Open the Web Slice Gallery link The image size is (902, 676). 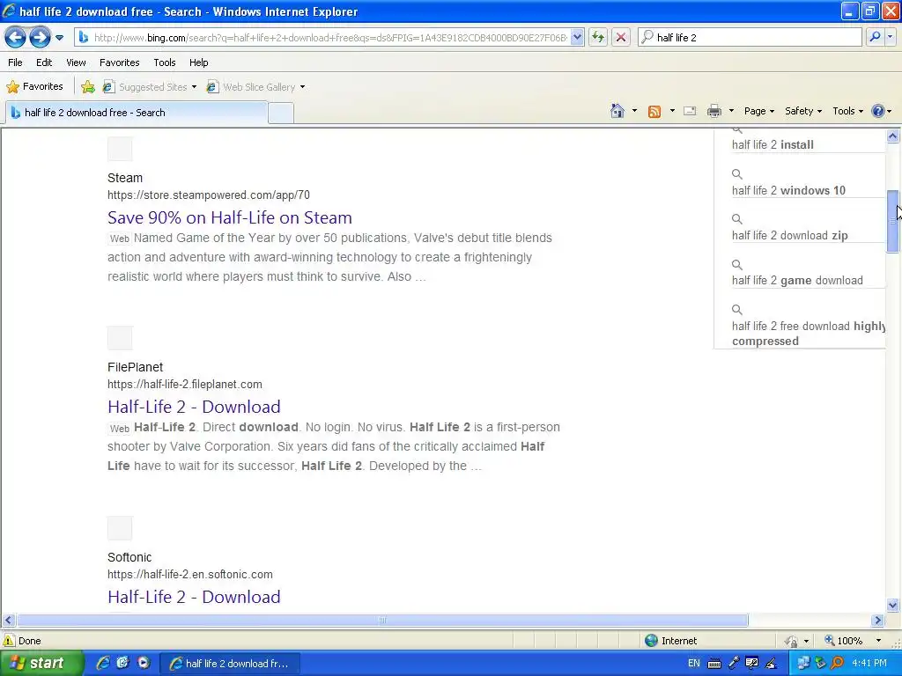(251, 87)
